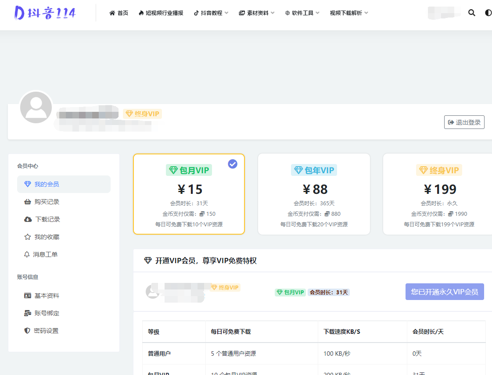Click the 终身VIP badge beside username

(143, 114)
